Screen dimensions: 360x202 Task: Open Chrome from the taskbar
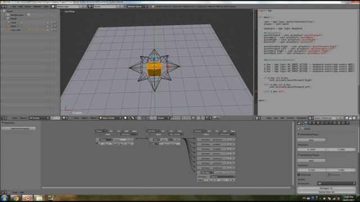click(x=15, y=198)
